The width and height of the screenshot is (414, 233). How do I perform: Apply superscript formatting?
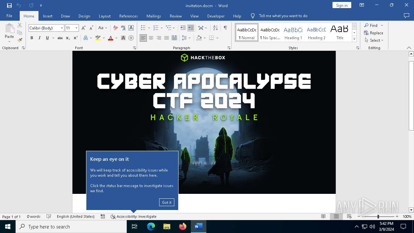coord(76,38)
